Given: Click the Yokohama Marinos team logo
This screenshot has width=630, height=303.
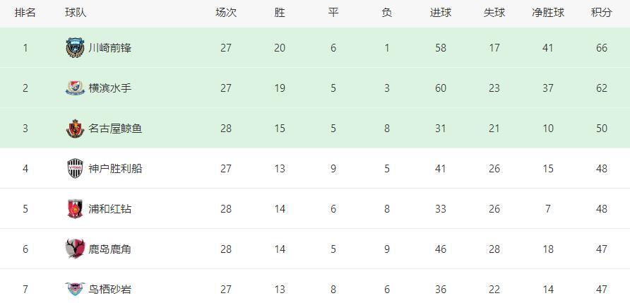Looking at the screenshot, I should pos(75,88).
